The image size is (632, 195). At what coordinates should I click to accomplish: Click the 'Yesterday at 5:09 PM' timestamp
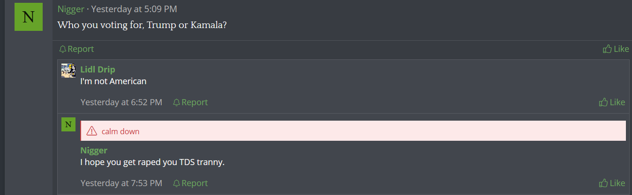tap(134, 9)
